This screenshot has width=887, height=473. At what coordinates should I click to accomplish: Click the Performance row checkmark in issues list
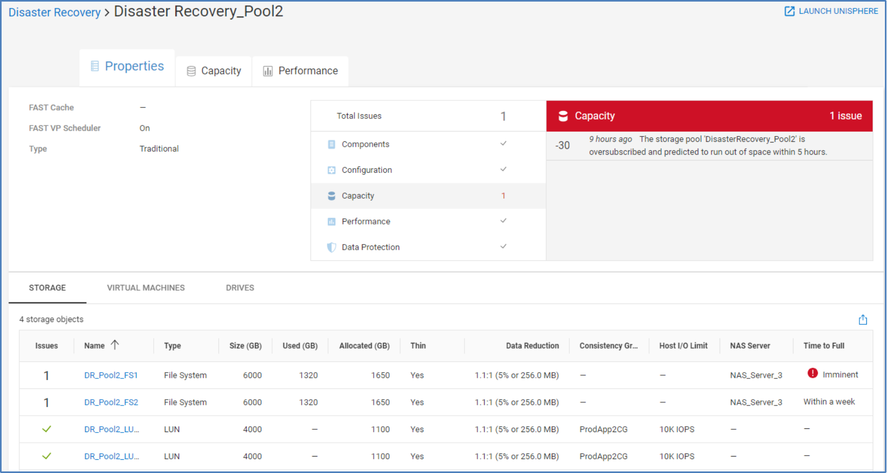503,221
